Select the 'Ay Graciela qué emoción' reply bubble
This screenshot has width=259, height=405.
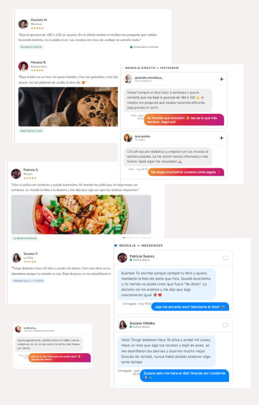[184, 120]
